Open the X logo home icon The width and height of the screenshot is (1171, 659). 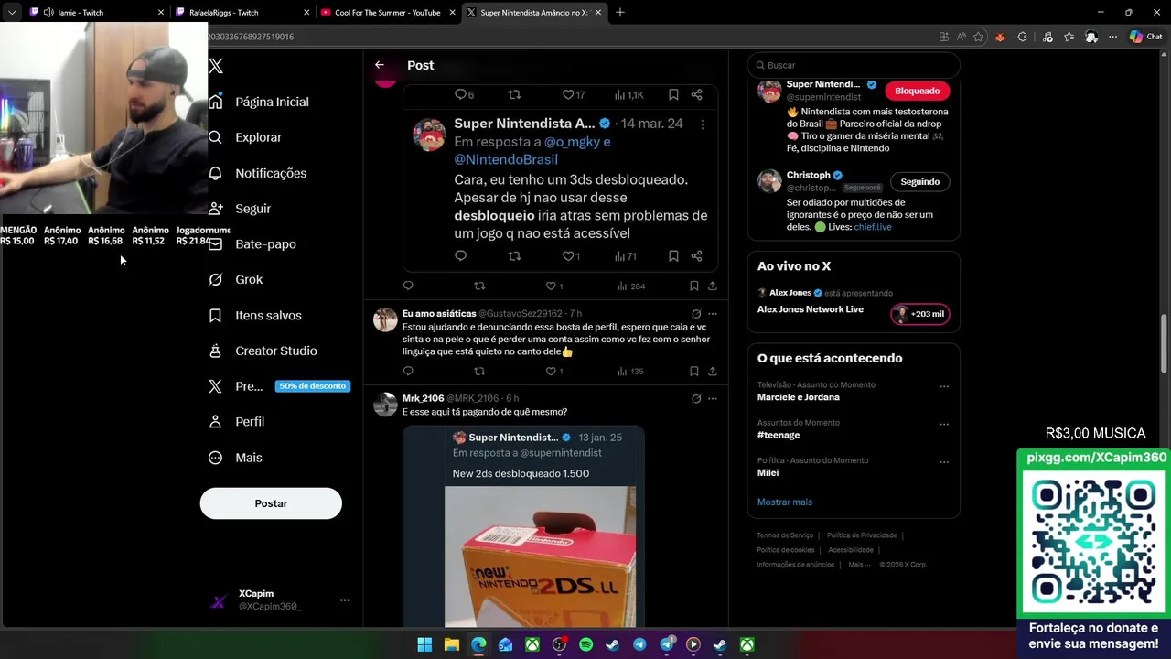pyautogui.click(x=216, y=66)
